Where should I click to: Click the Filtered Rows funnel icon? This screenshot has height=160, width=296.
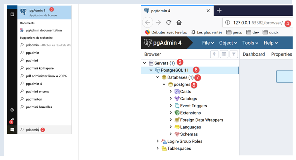[234, 54]
